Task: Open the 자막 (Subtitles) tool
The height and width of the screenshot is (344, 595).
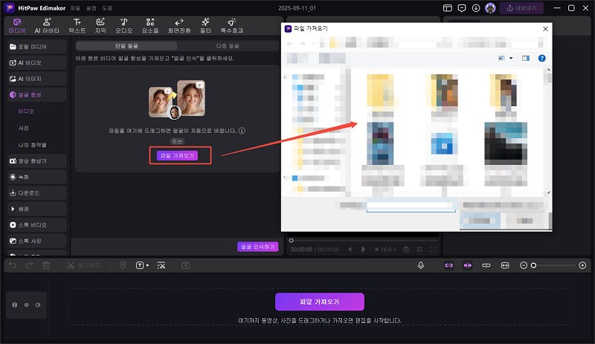Action: (x=100, y=26)
